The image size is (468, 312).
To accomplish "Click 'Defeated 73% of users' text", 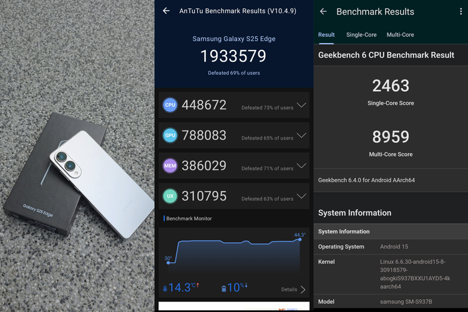I will tap(267, 108).
